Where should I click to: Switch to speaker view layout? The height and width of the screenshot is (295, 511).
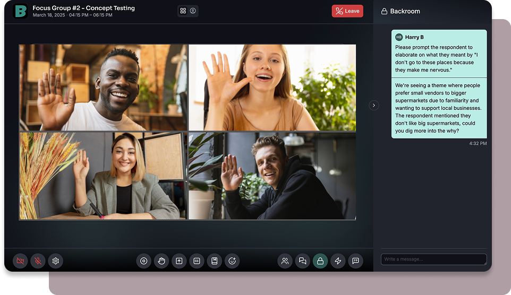193,11
